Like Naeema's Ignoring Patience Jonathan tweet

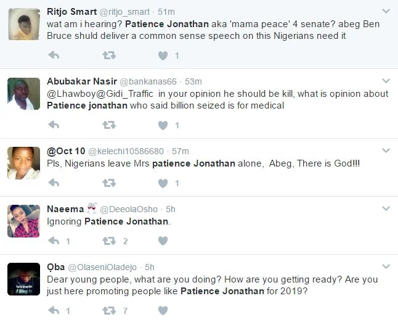(163, 241)
